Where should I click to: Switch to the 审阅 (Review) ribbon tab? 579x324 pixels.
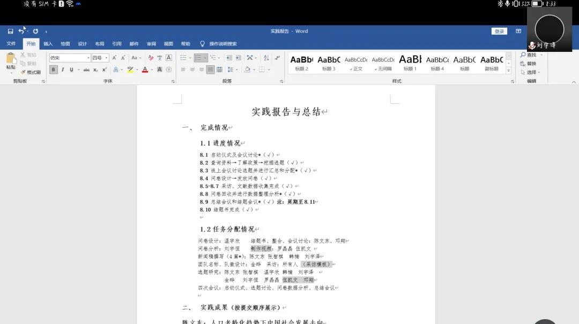[151, 44]
